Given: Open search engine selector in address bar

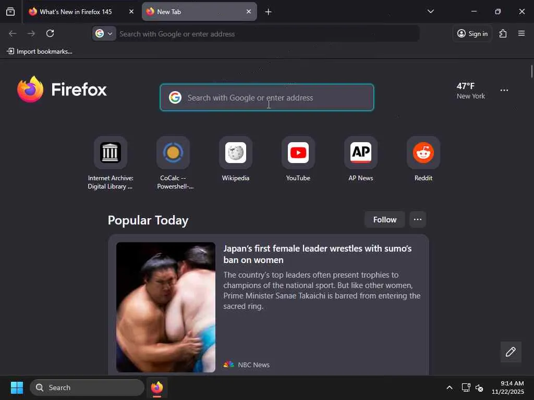Looking at the screenshot, I should tap(104, 34).
